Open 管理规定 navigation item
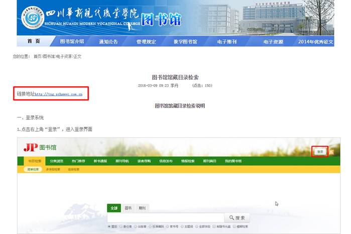 147,42
